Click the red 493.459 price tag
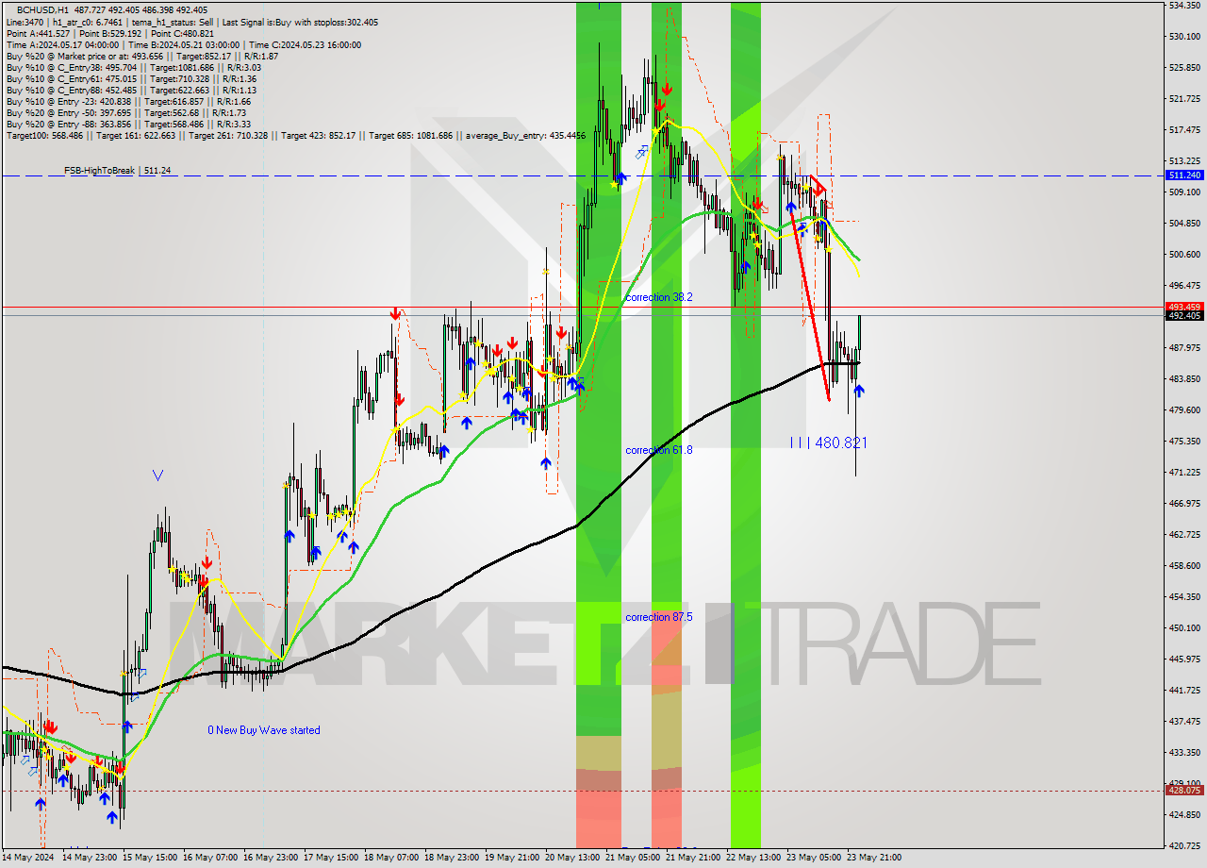 1184,307
